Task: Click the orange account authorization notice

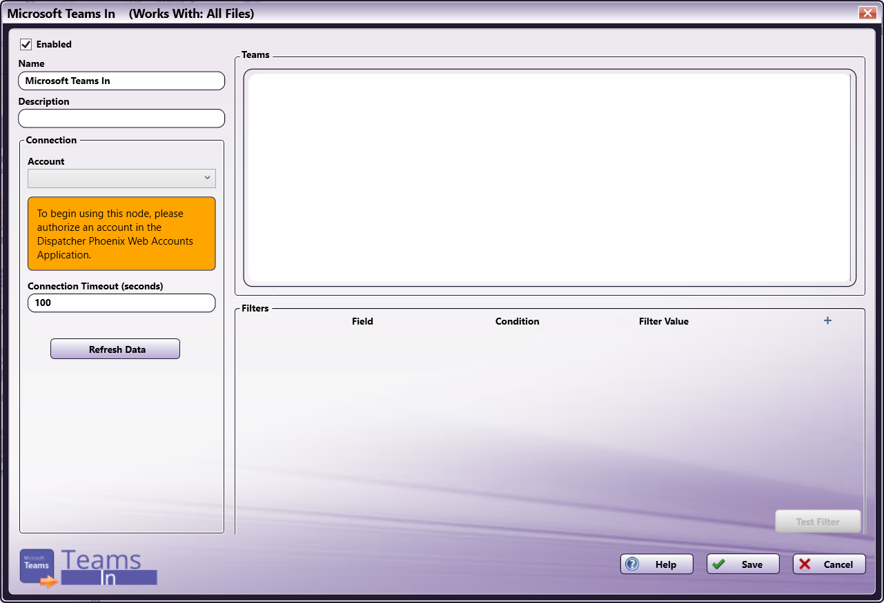Action: click(121, 234)
